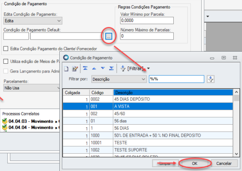The width and height of the screenshot is (242, 171).
Task: Apply filter with funnel button beside %% field
Action: coord(210,79)
